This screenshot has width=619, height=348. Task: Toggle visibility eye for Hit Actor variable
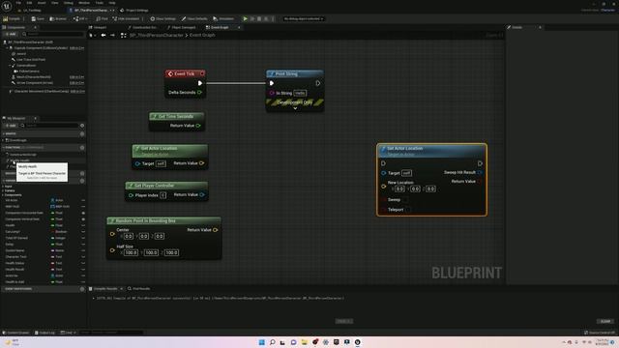tap(83, 200)
